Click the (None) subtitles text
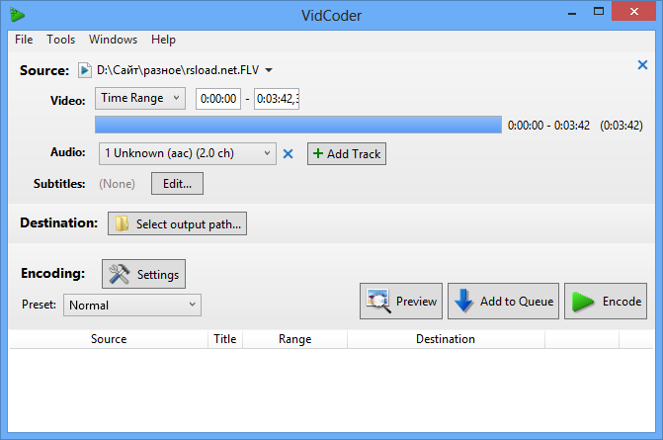Viewport: 663px width, 440px height. pos(118,184)
